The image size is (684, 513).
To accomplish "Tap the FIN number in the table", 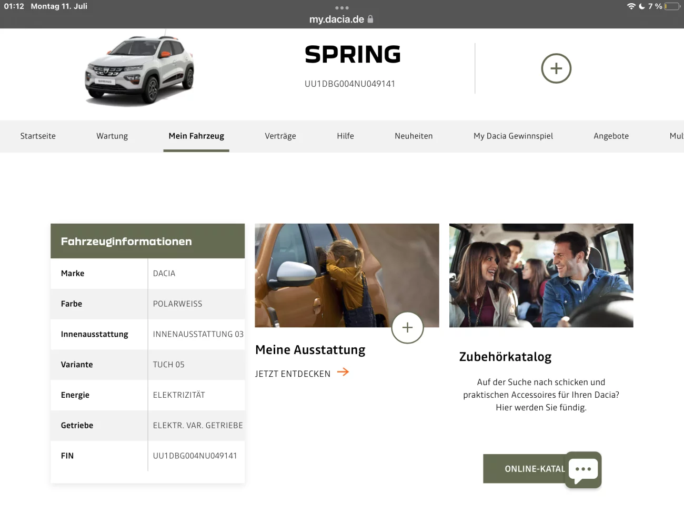I will pos(195,456).
